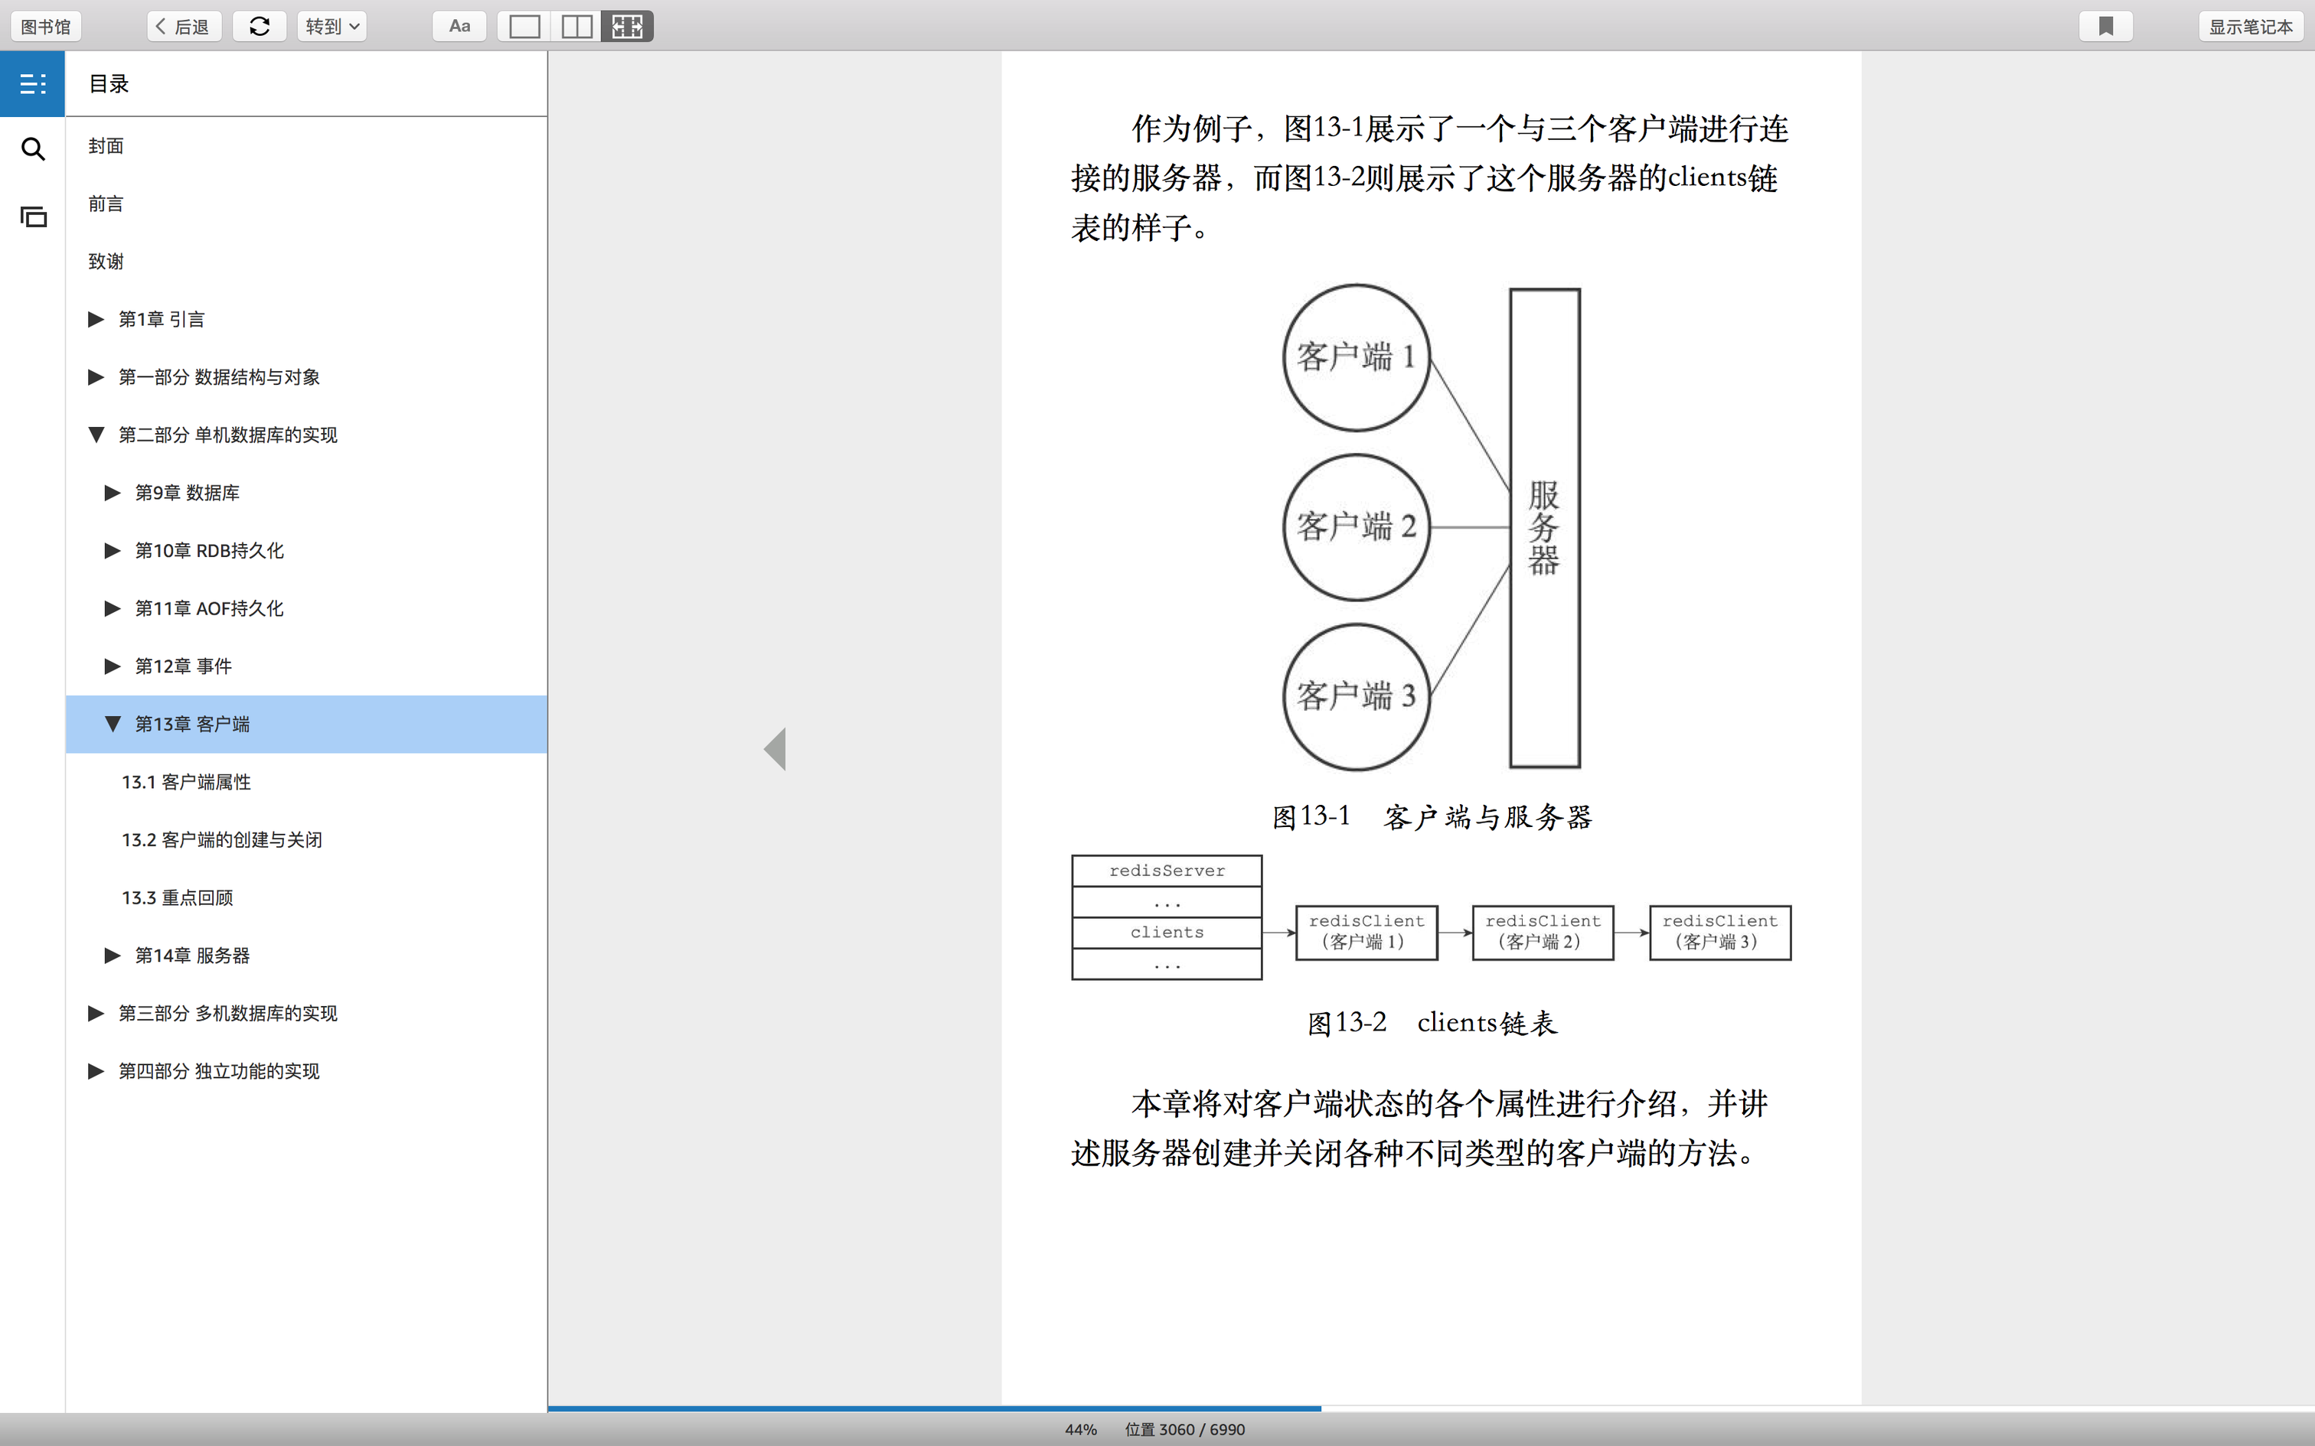This screenshot has width=2315, height=1446.
Task: Click the 图书馆 library button
Action: (46, 26)
